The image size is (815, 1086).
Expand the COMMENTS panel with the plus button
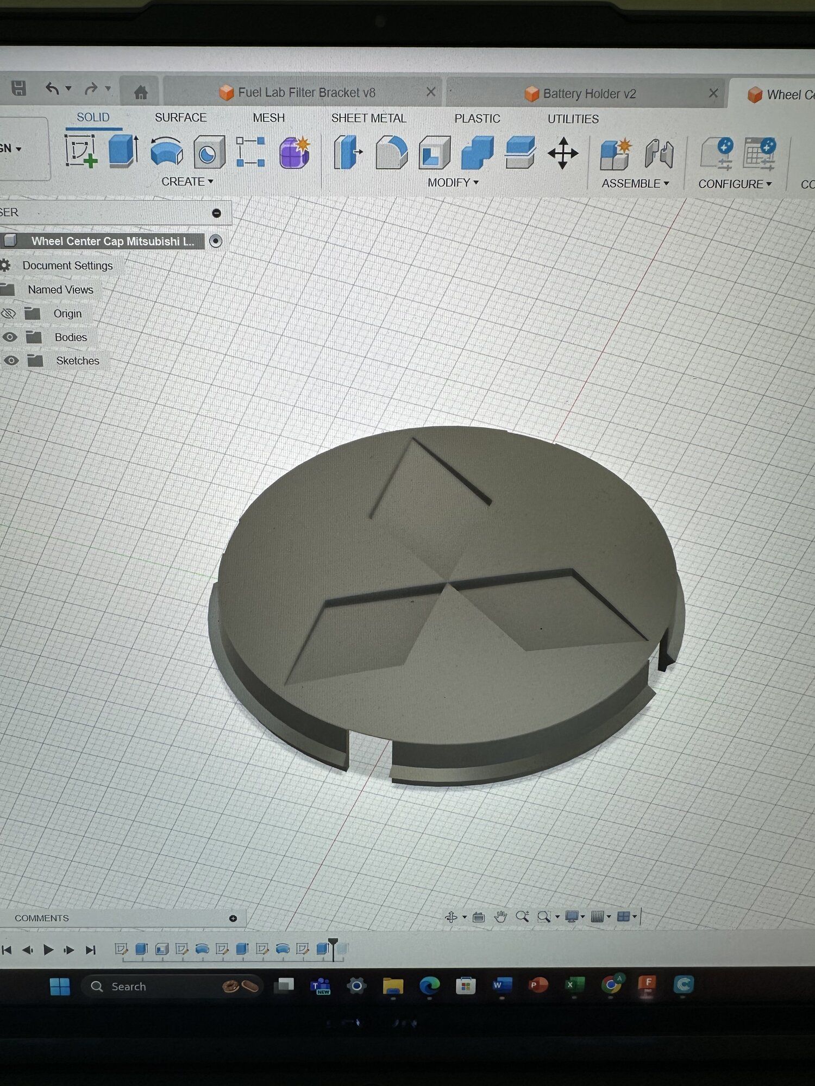click(233, 918)
